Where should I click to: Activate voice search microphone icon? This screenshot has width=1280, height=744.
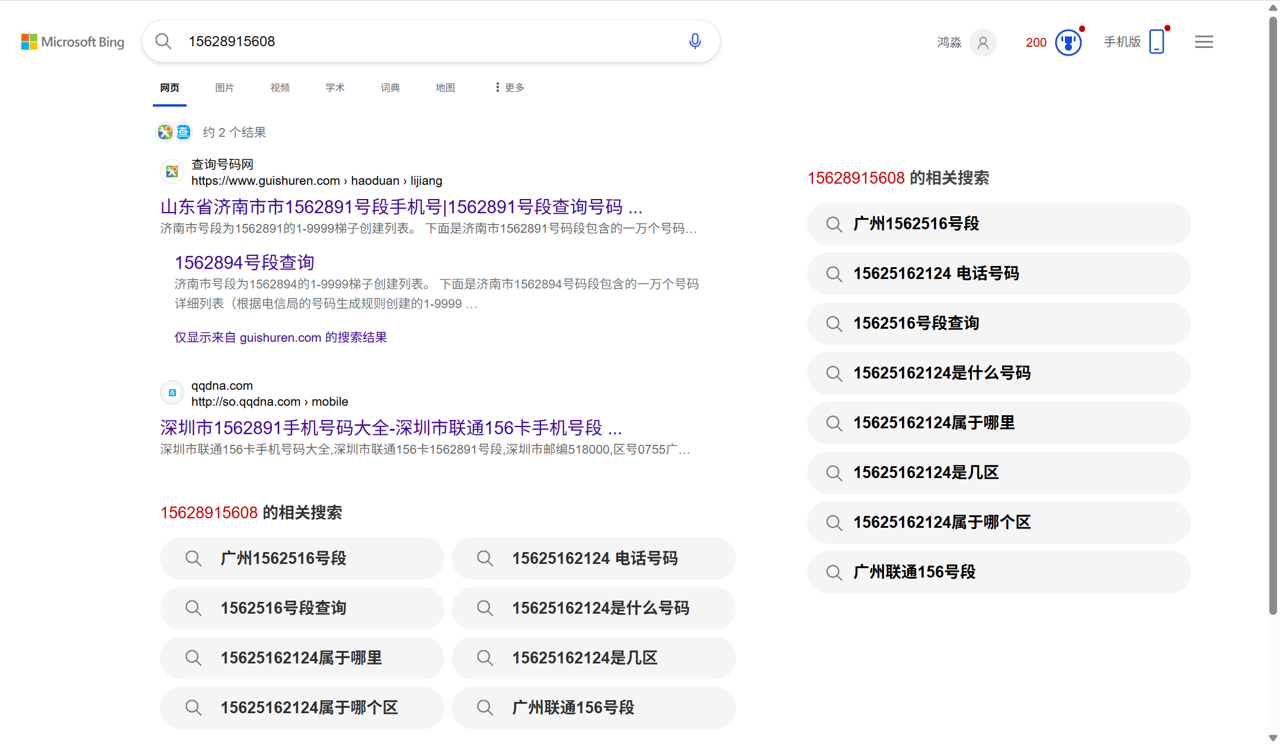click(x=695, y=41)
